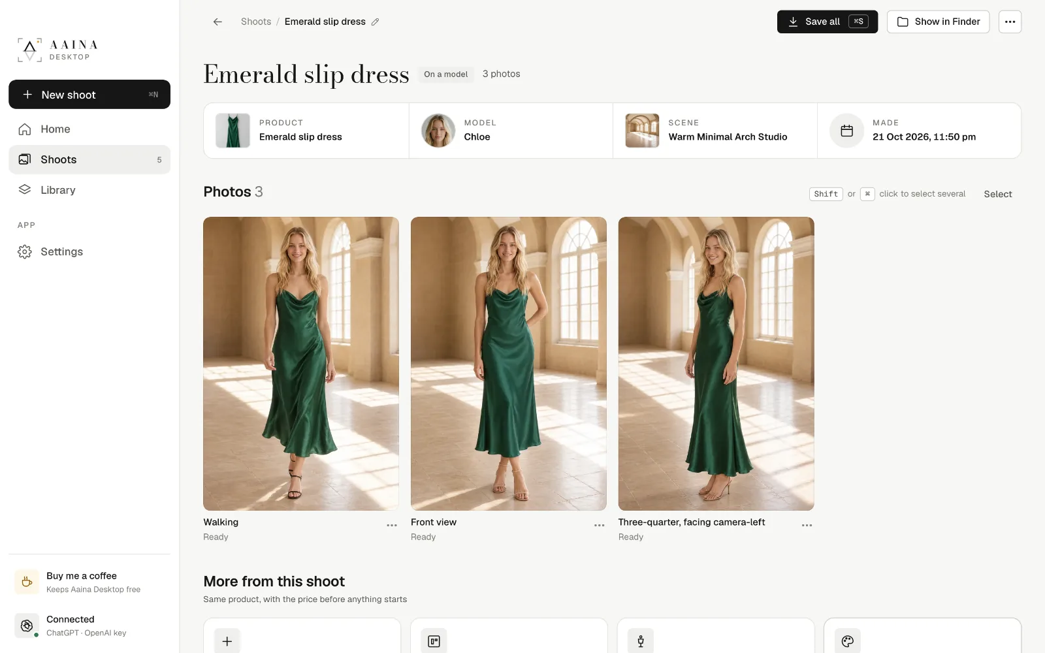Click the "3 photos" count text
Screen dimensions: 1045x653
502,74
